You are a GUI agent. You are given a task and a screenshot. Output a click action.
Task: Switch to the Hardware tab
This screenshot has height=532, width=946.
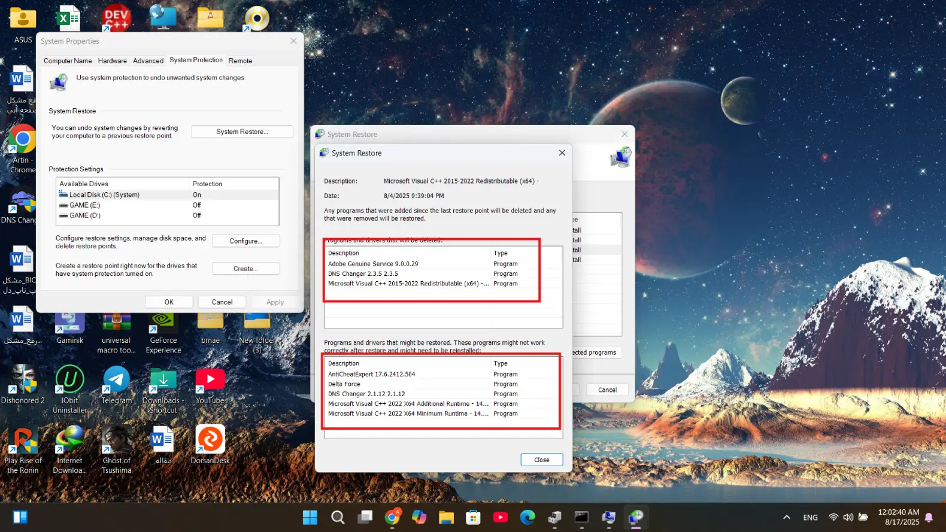[113, 60]
